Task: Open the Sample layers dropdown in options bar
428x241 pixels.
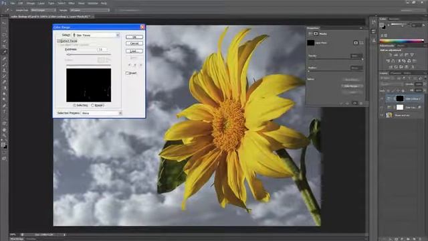Action: [89, 10]
